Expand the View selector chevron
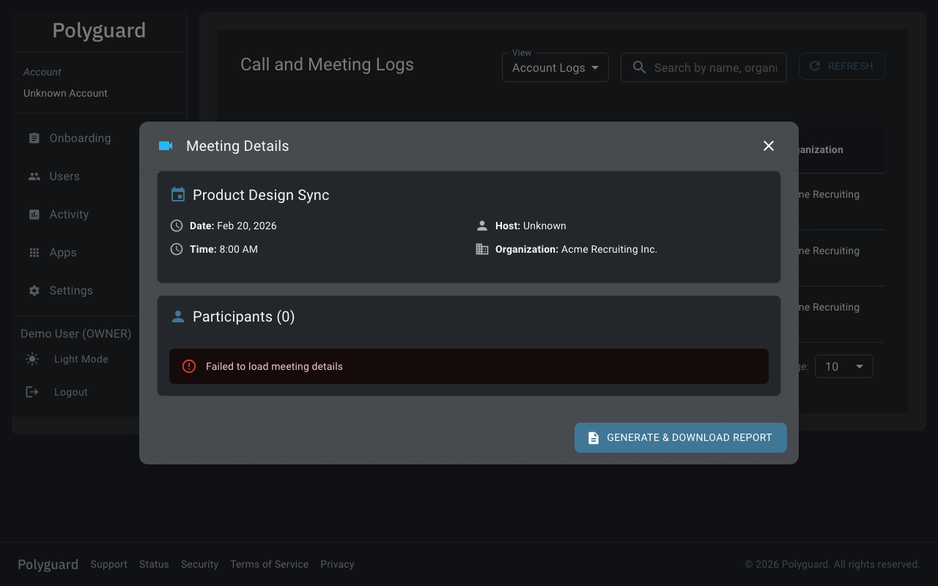The width and height of the screenshot is (938, 586). pyautogui.click(x=595, y=67)
